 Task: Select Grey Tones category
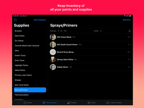click(30, 61)
